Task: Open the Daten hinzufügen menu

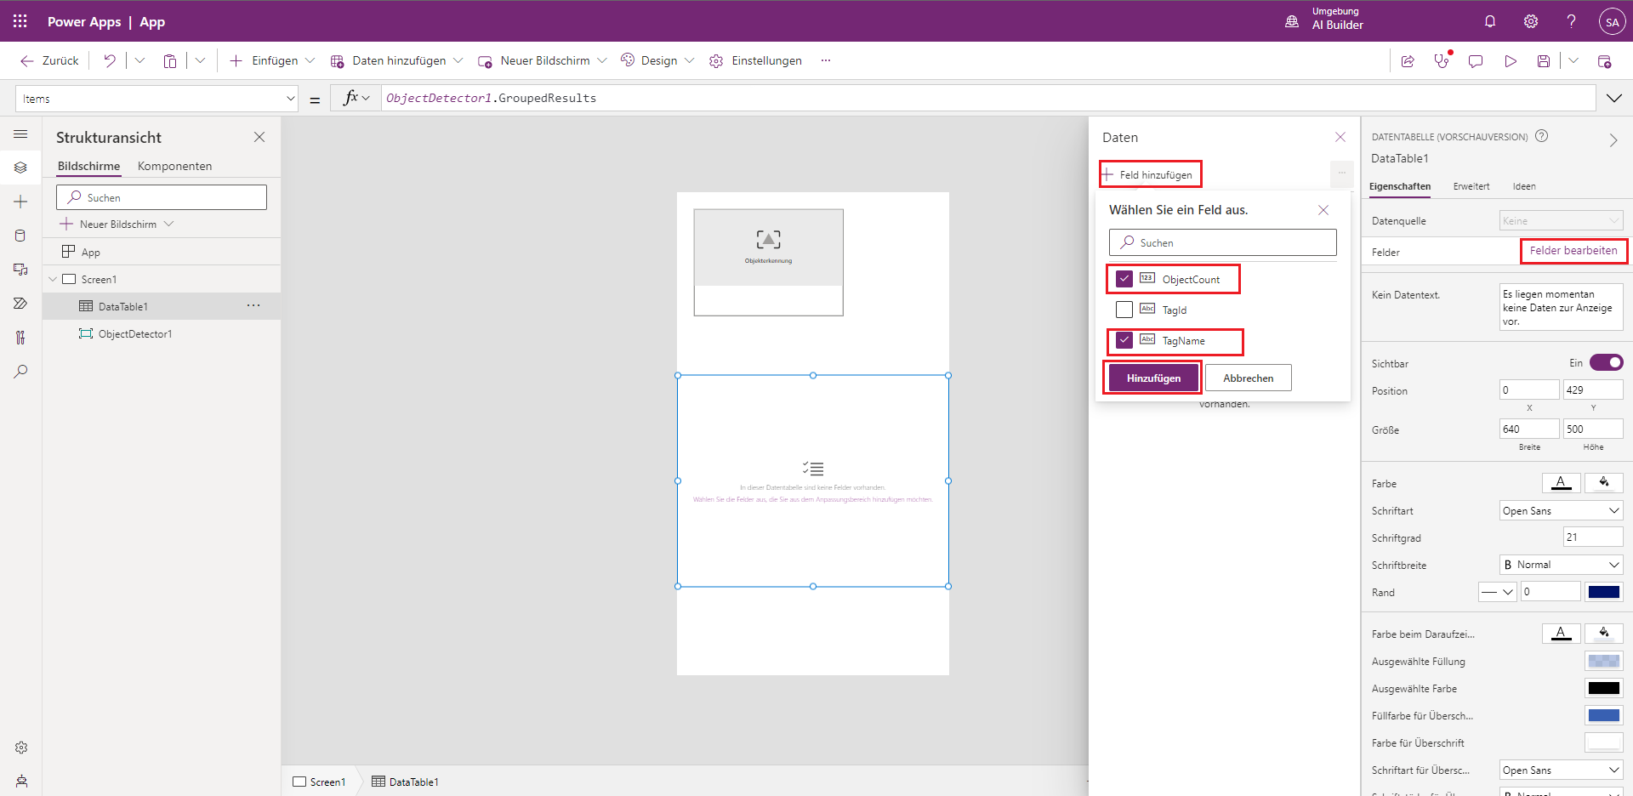Action: point(396,60)
